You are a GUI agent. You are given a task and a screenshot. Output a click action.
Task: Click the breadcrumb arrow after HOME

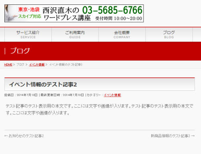click(14, 65)
